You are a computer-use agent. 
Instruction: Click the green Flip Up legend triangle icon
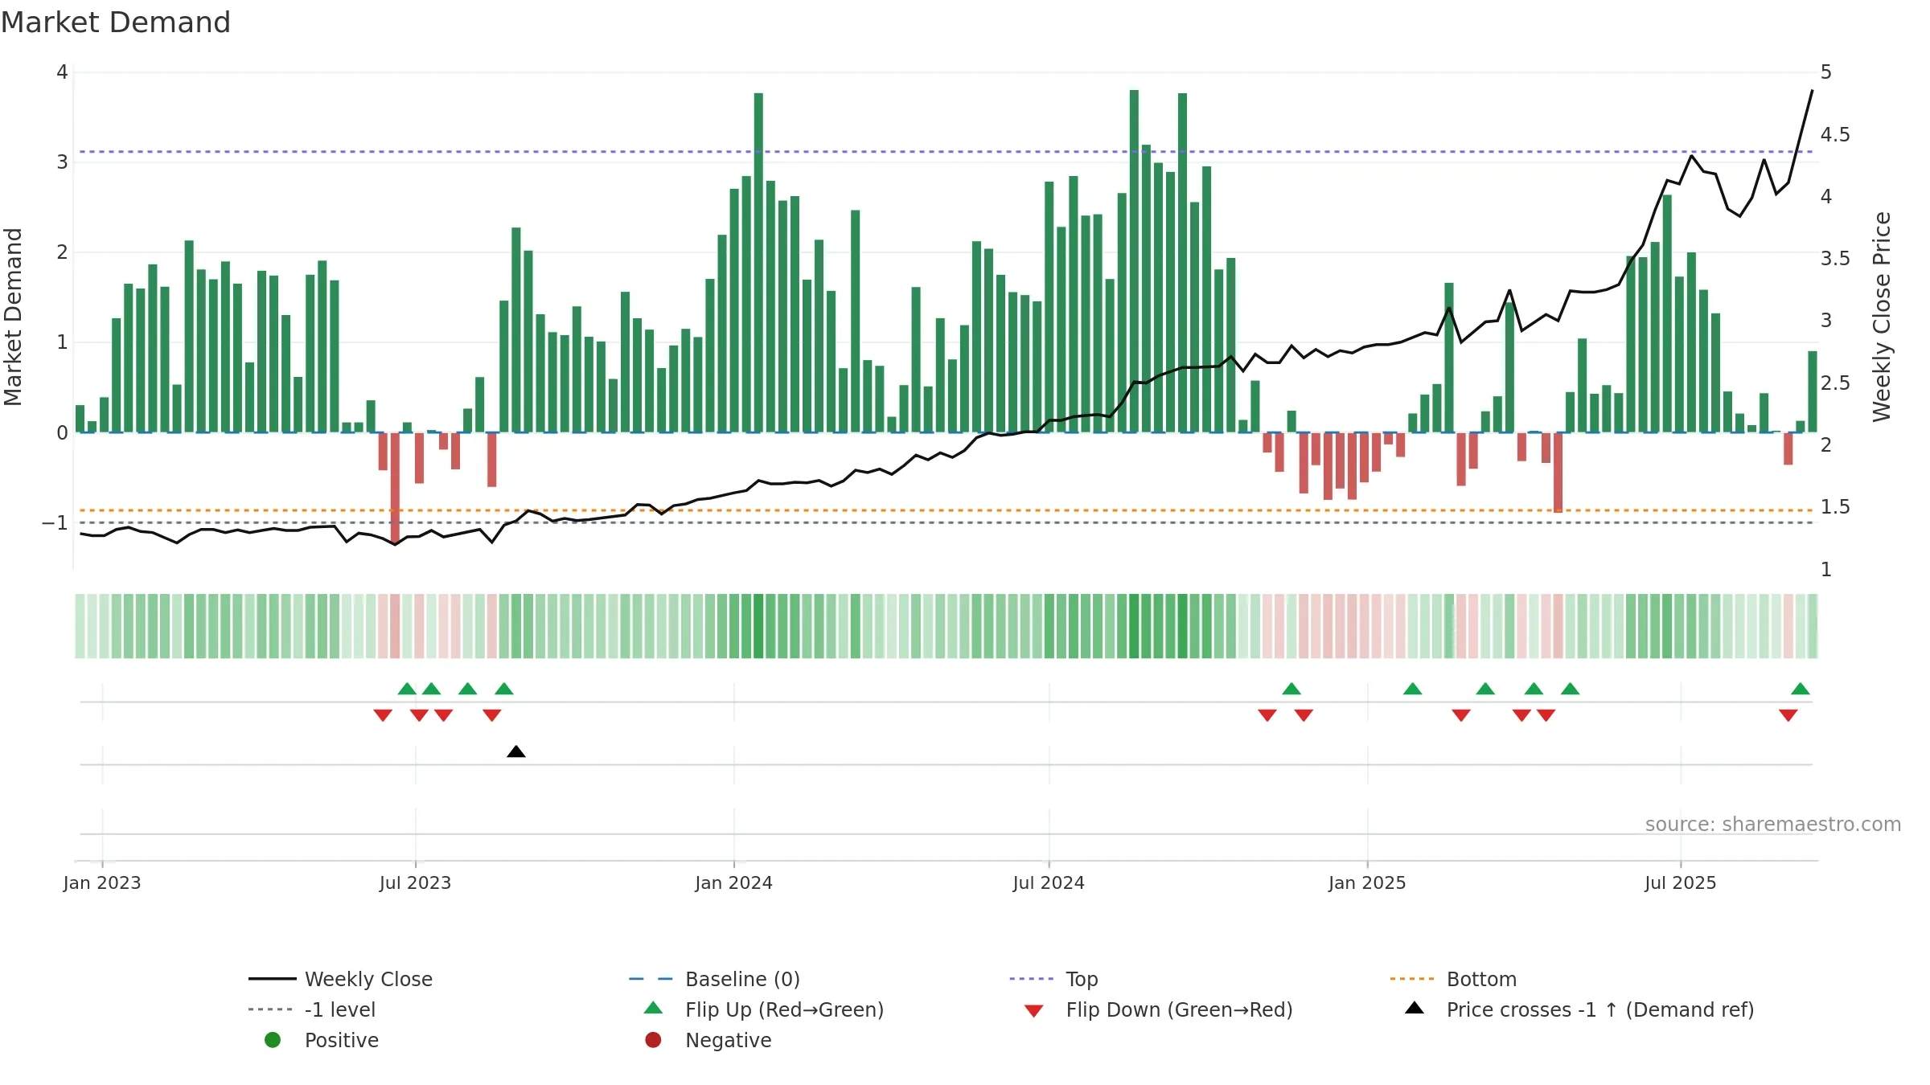pyautogui.click(x=654, y=1008)
